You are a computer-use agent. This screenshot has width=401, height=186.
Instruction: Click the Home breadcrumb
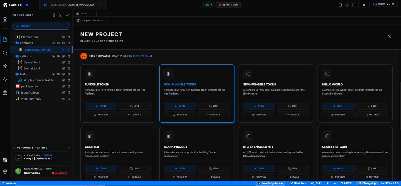82,13
